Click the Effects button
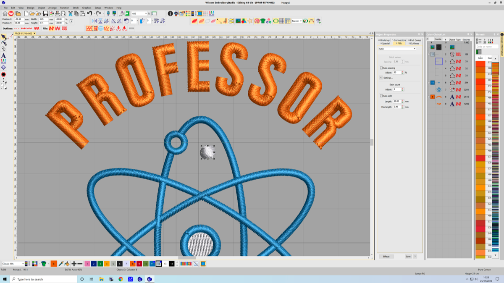This screenshot has height=283, width=504. (386, 256)
